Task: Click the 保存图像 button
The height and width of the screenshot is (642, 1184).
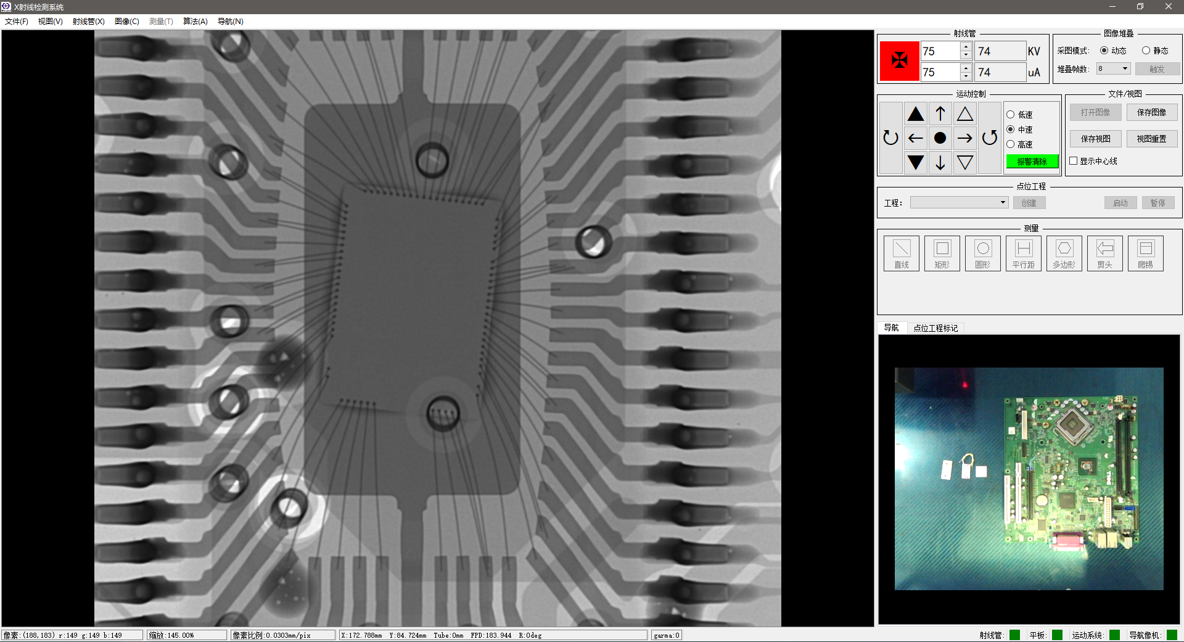Action: [x=1151, y=112]
